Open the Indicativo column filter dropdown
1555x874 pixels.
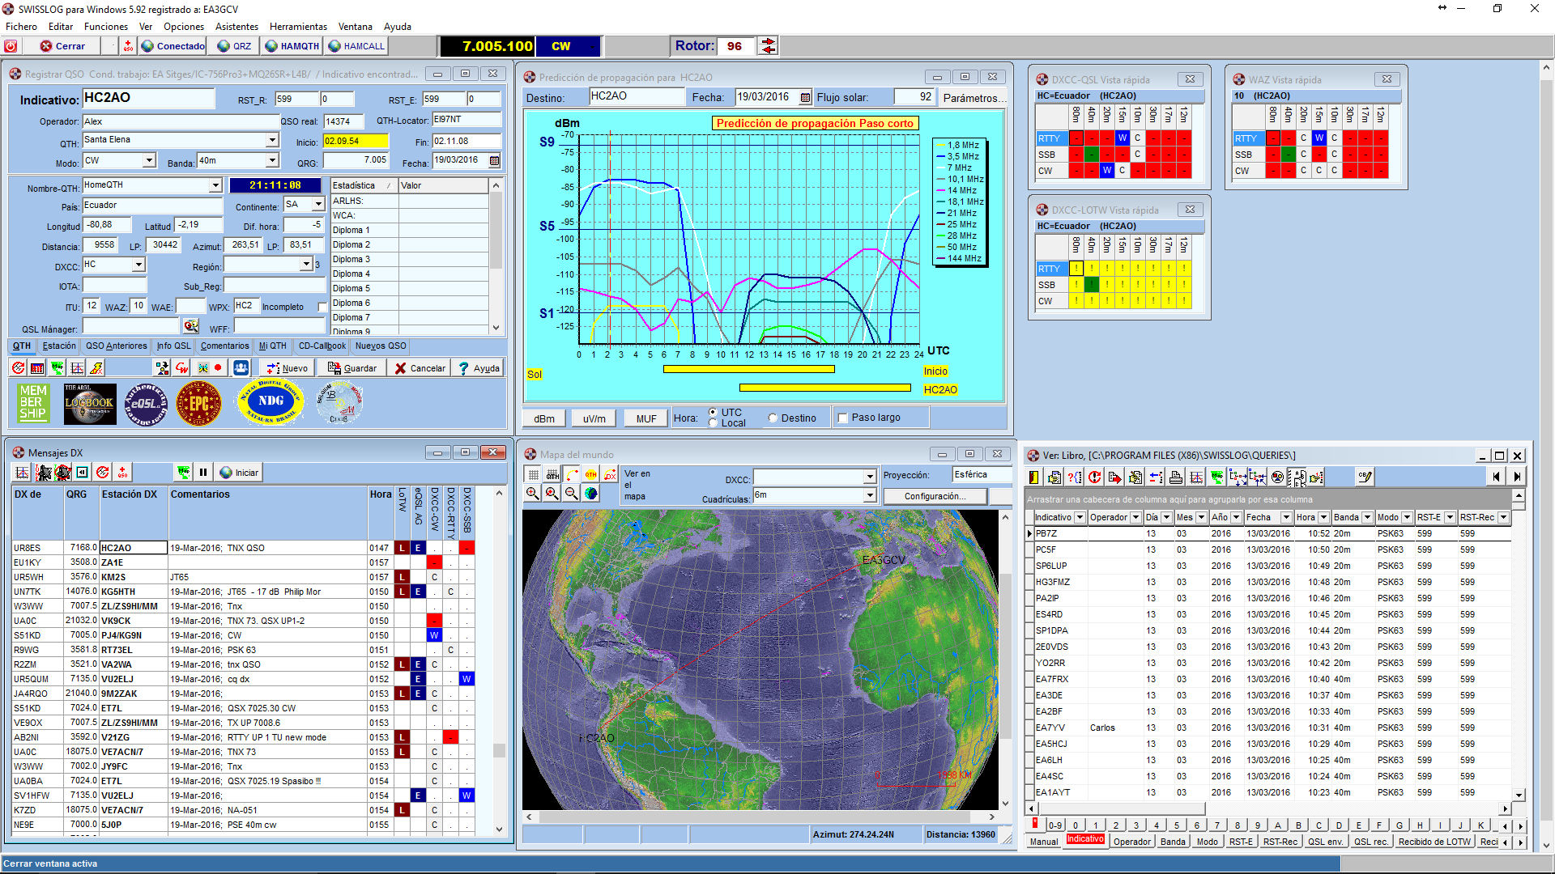click(x=1080, y=517)
